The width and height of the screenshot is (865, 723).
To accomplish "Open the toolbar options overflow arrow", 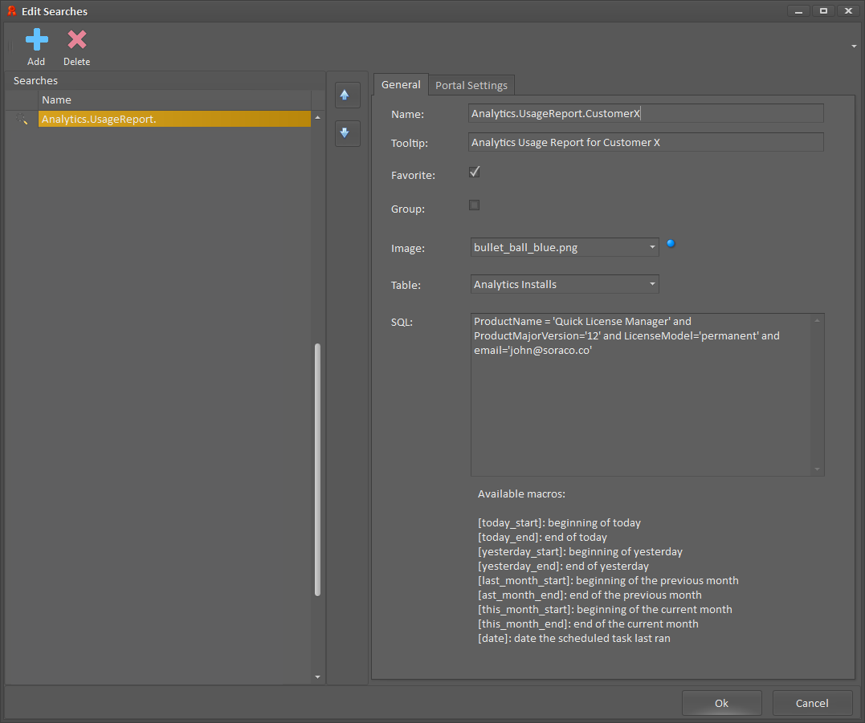I will [x=854, y=47].
